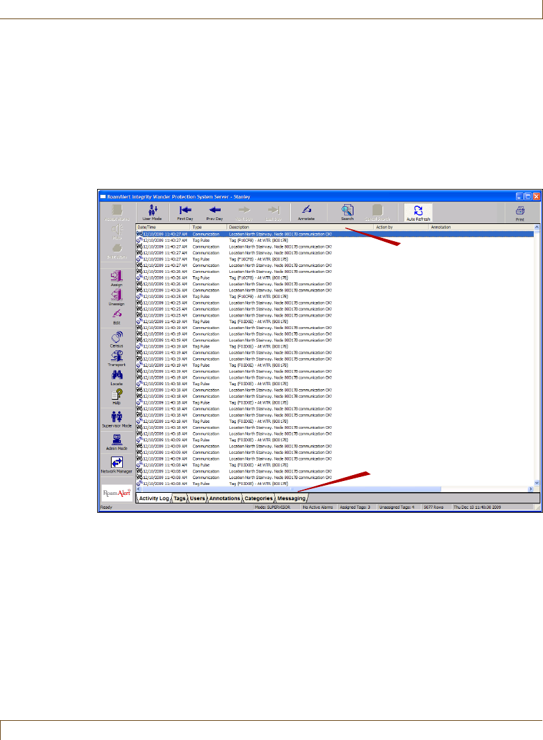The width and height of the screenshot is (543, 740).
Task: Open the Census tool
Action: (x=116, y=340)
